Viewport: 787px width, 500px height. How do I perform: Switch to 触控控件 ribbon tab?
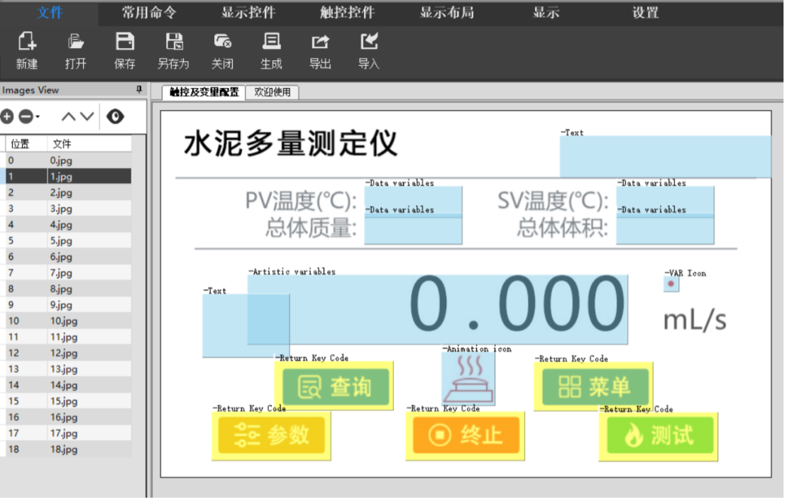pos(347,13)
